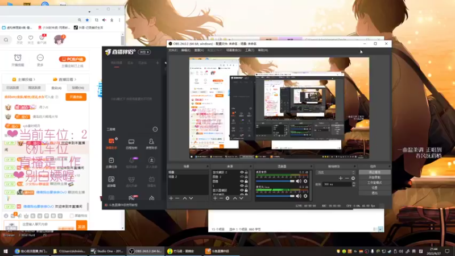Screen dimensions: 455x256
Task: Toggle visibility of the 图像 source
Action: pyautogui.click(x=241, y=181)
